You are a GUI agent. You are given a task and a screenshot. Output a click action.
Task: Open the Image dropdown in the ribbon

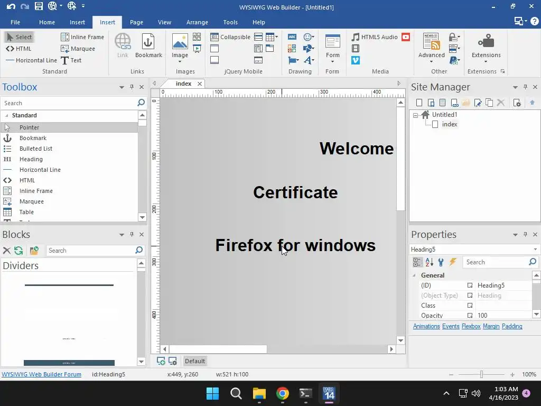click(x=180, y=62)
